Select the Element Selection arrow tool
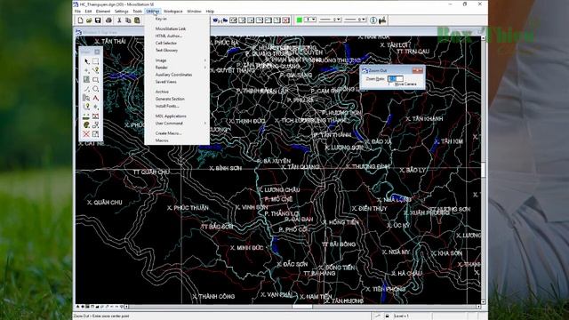This screenshot has height=320, width=569. (86, 61)
